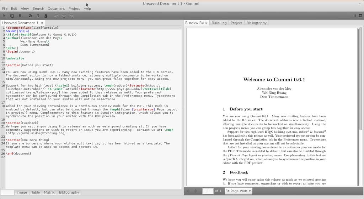Image resolution: width=364 pixels, height=199 pixels.
Task: Apply italic formatting
Action: tap(38, 16)
